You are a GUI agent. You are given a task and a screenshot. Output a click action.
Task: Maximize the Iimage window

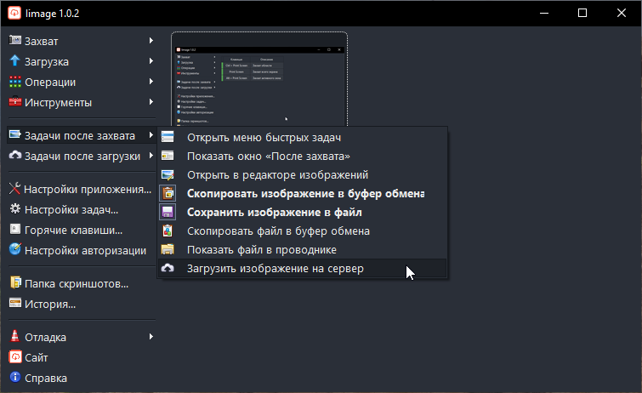(582, 13)
